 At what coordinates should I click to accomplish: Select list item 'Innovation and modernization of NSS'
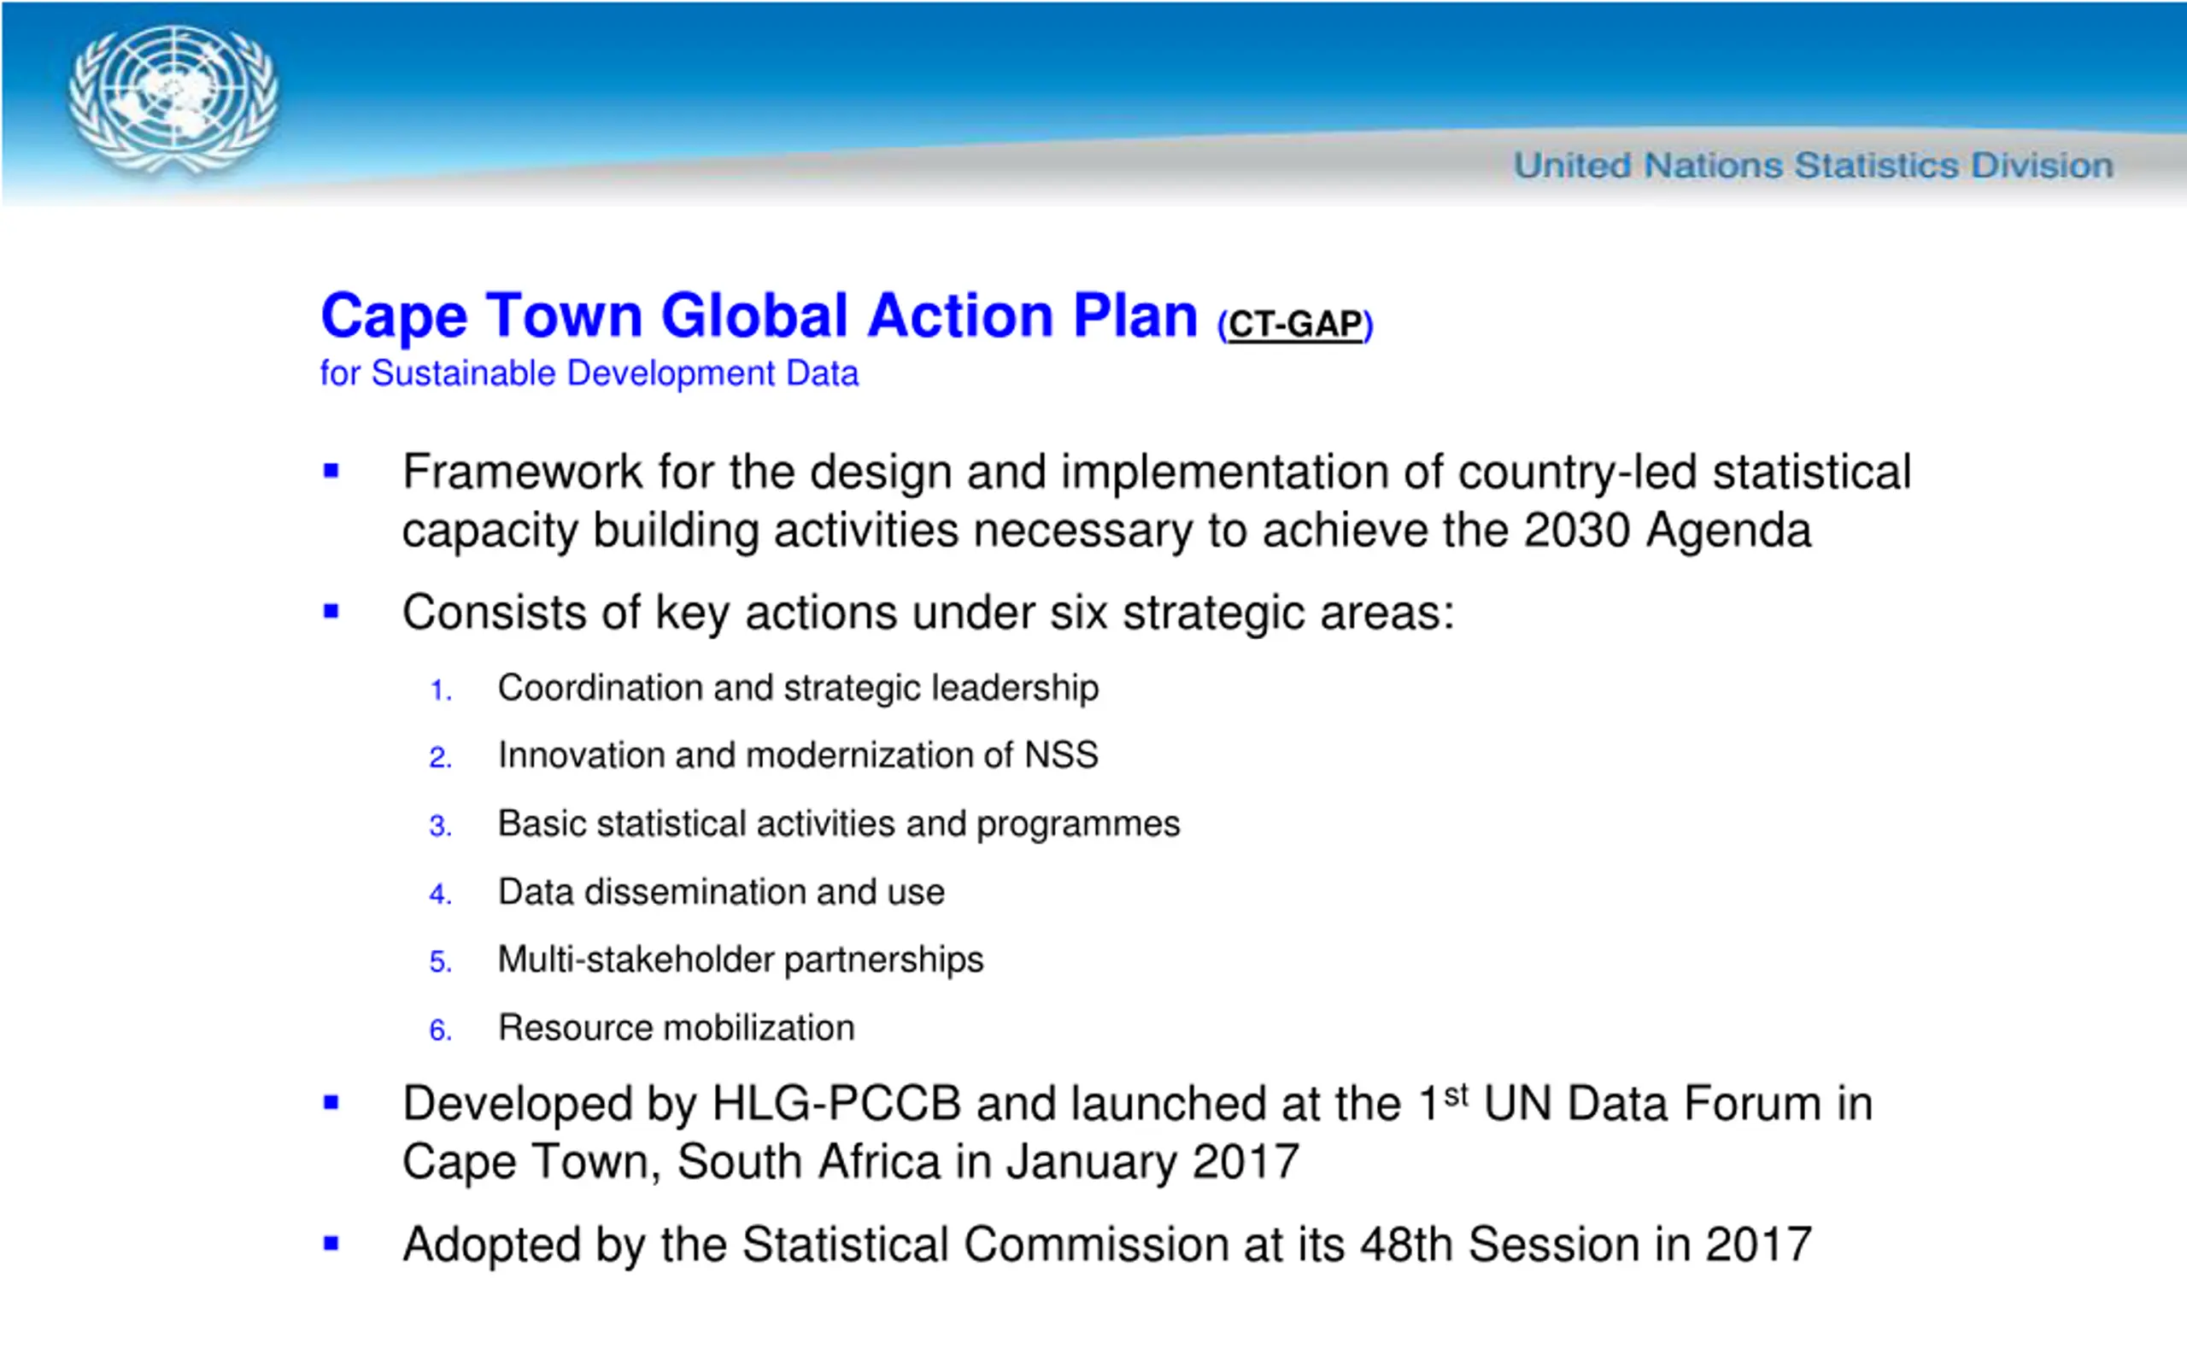pos(798,755)
